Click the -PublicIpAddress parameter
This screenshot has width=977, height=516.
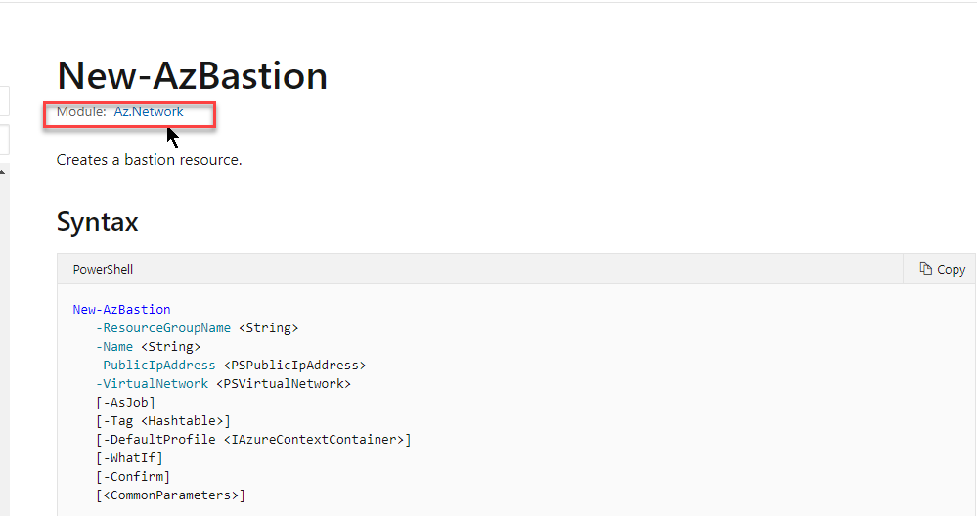tap(155, 365)
